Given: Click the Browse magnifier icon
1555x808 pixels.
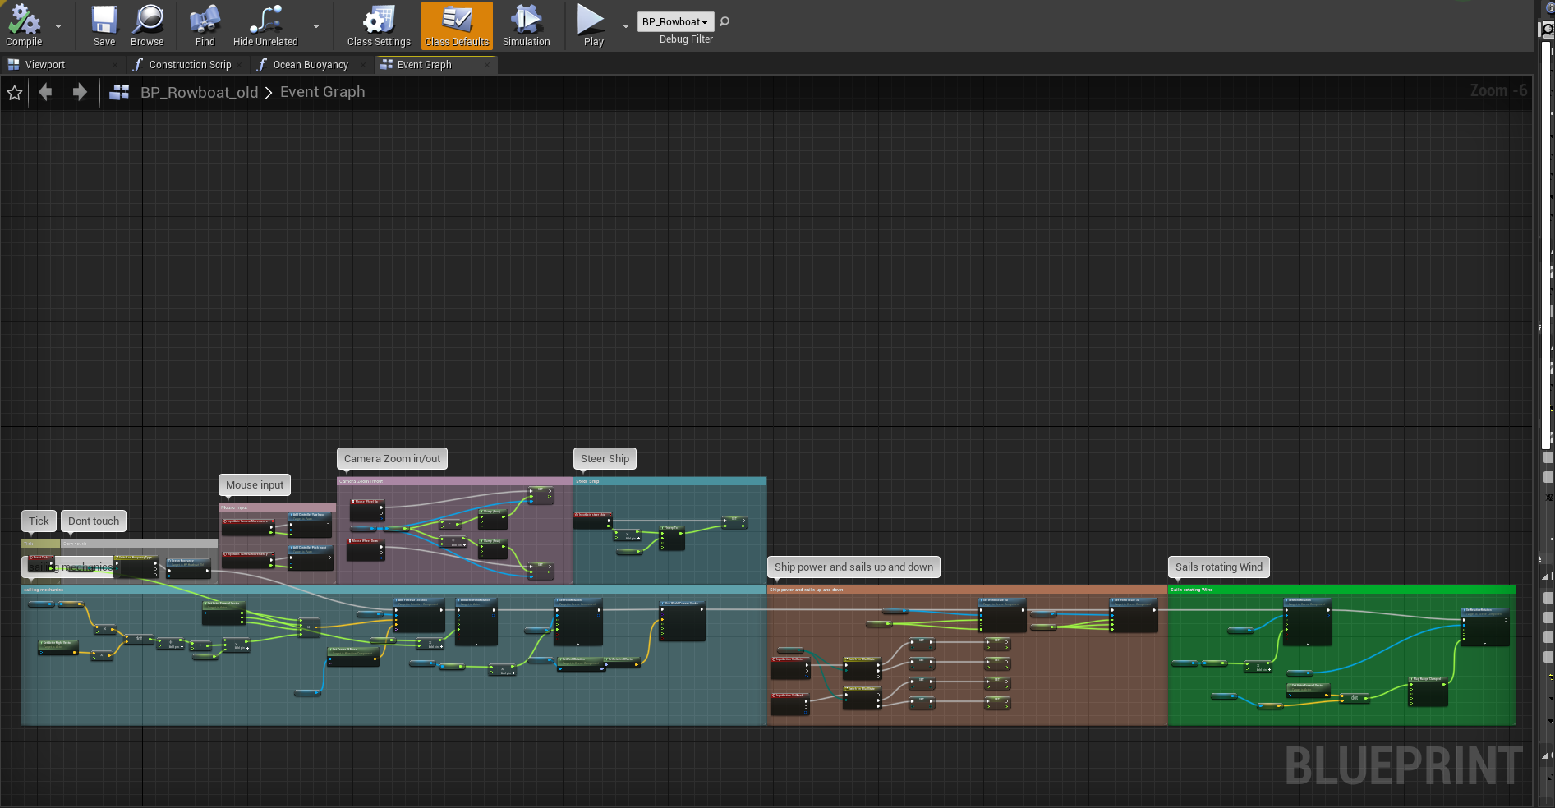Looking at the screenshot, I should (x=147, y=21).
